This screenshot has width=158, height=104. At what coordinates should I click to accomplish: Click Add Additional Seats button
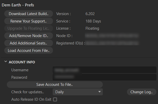click(29, 43)
